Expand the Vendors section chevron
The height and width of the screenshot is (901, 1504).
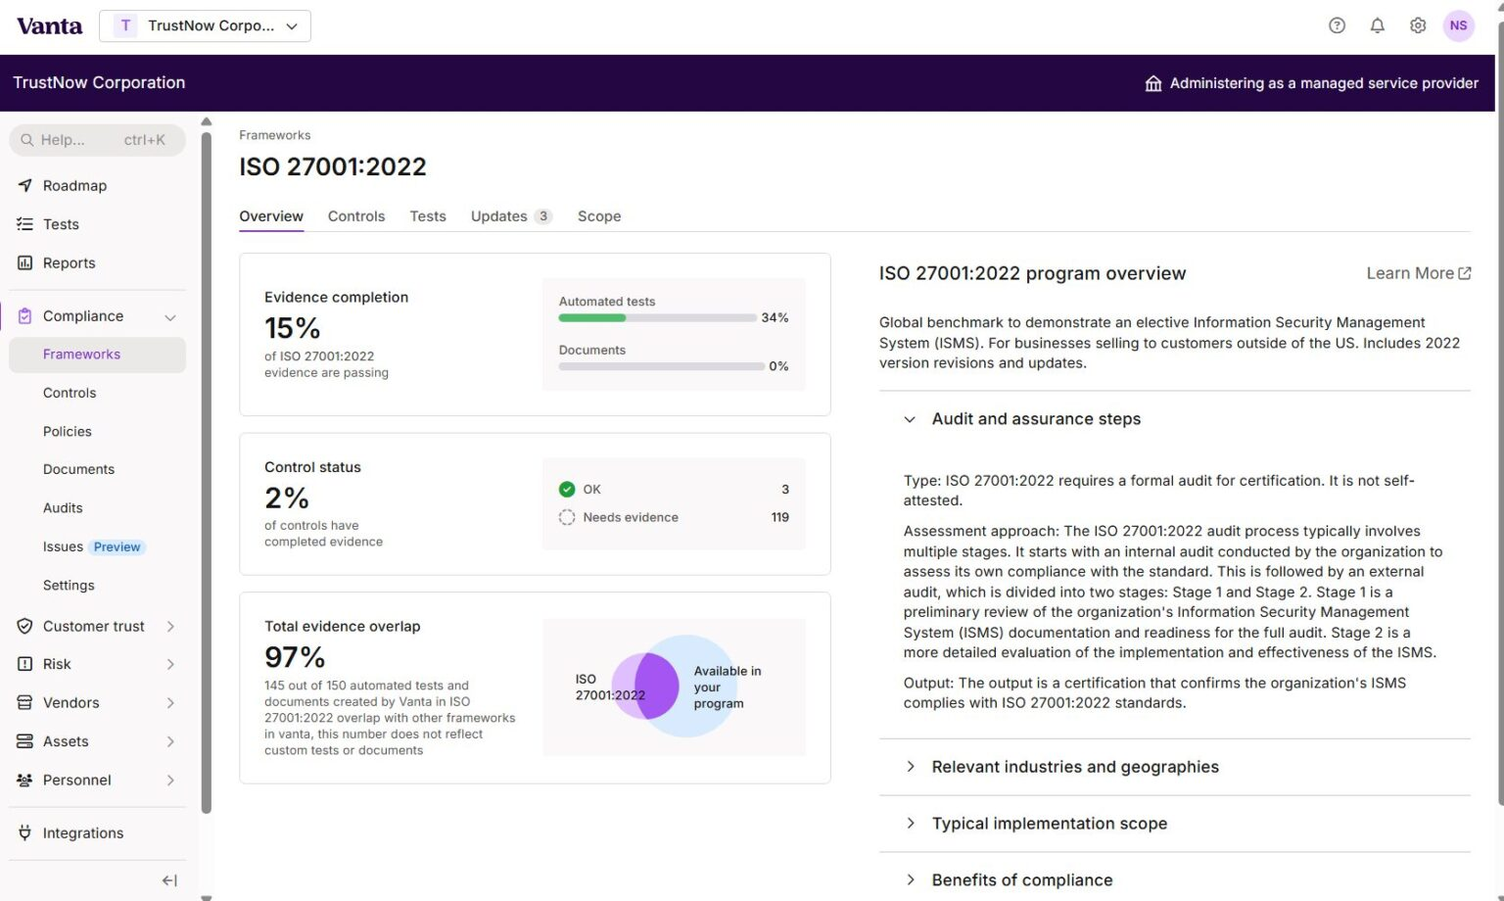[170, 703]
